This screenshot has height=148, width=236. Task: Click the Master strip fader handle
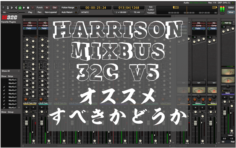pyautogui.click(x=224, y=113)
